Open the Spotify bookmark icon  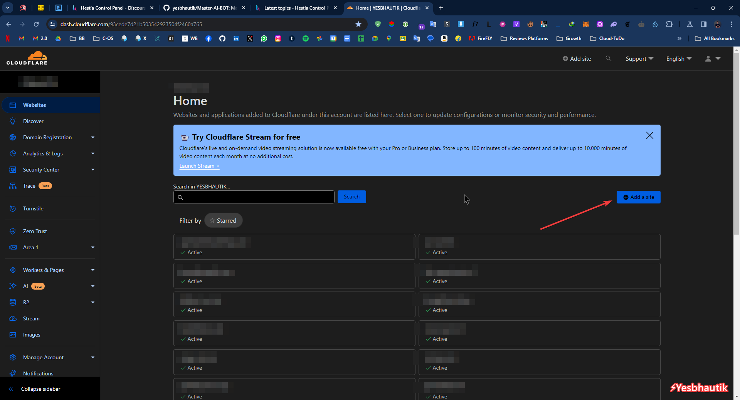click(x=306, y=38)
